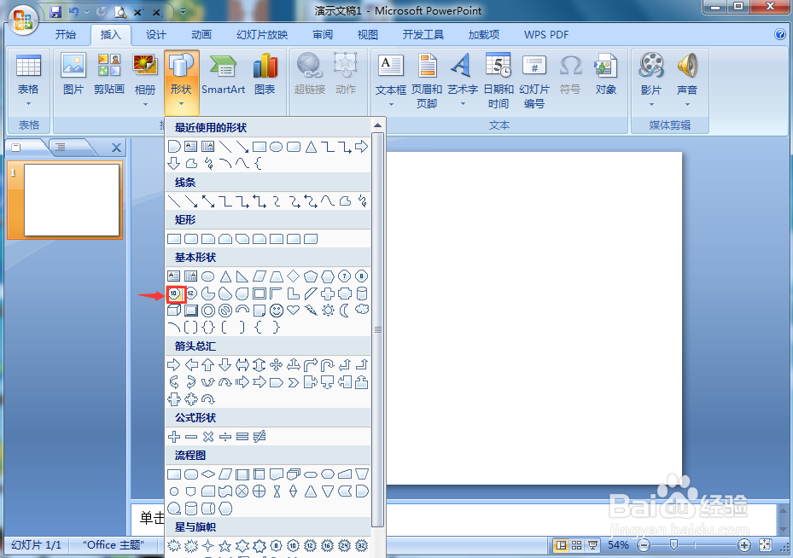This screenshot has height=558, width=793.
Task: Pick the right arrow in Block Arrows
Action: [173, 364]
